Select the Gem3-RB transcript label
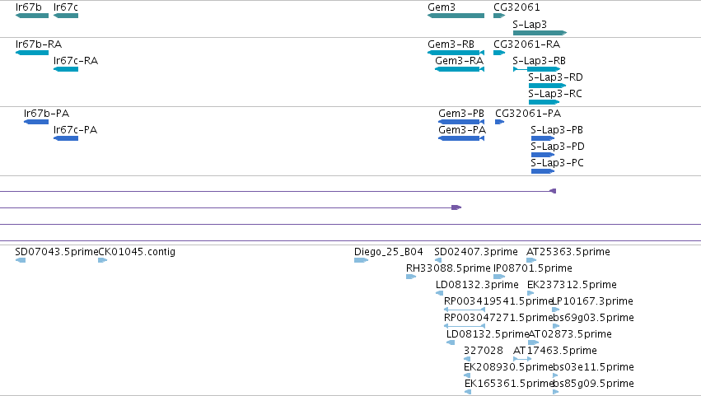 click(x=451, y=44)
